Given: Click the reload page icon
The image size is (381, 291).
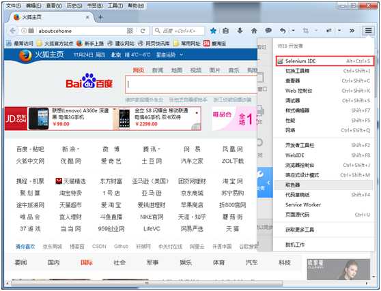Looking at the screenshot, I should 143,31.
